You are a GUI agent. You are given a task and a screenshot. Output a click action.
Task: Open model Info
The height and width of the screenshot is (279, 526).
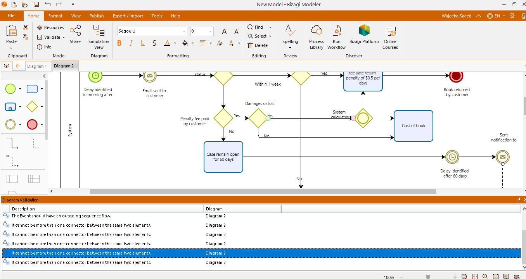[44, 47]
